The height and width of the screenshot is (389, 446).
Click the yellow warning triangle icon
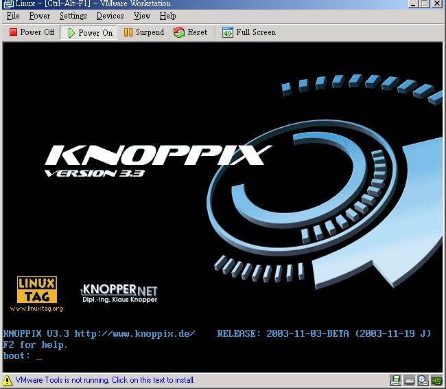7,381
